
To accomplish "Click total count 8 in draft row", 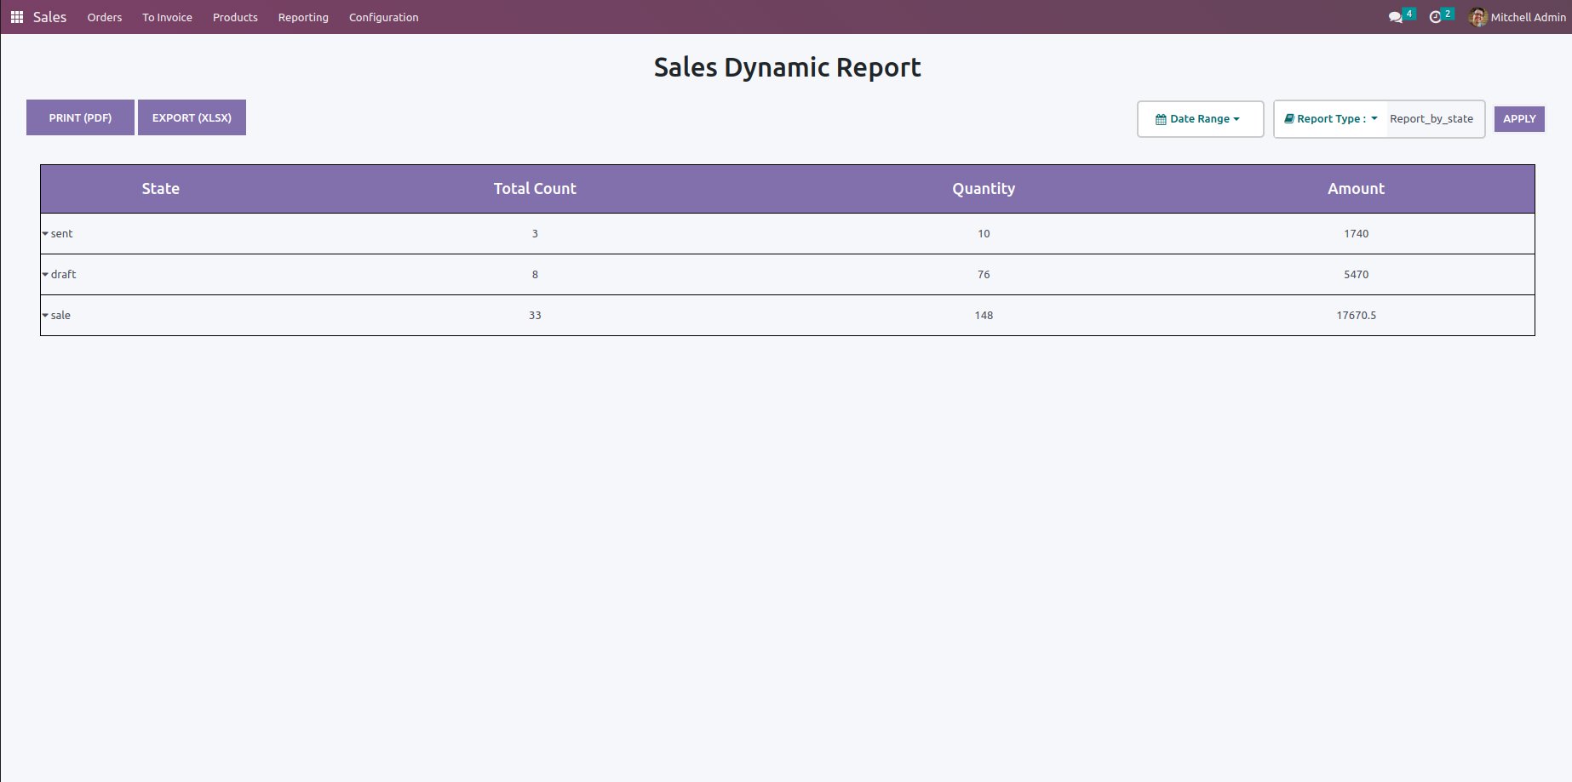I will pyautogui.click(x=535, y=274).
